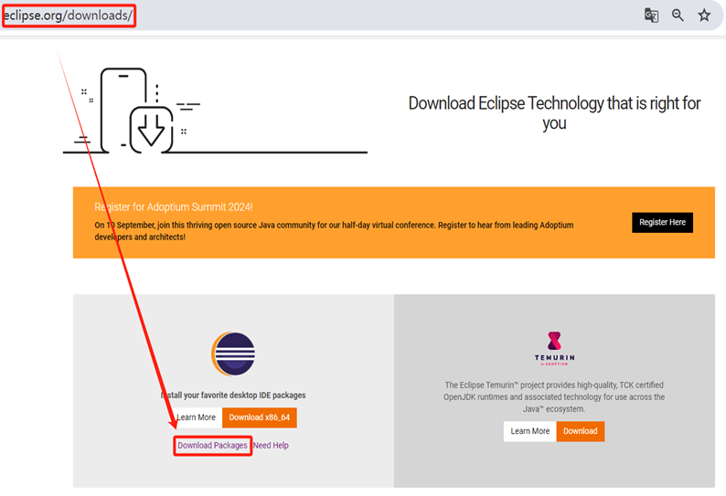Click the '10 September' conference description text
The height and width of the screenshot is (496, 726).
click(x=334, y=231)
